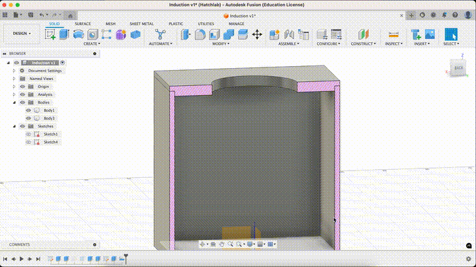476x267 pixels.
Task: Show Sketch4 with its eye icon
Action: pos(28,141)
